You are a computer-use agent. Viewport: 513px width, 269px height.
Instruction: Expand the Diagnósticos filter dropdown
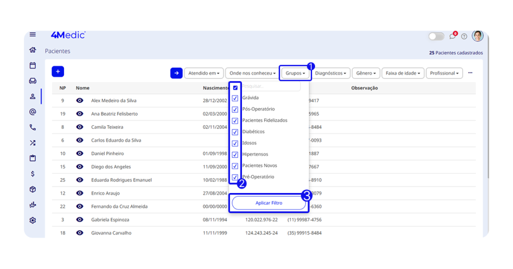pyautogui.click(x=330, y=73)
